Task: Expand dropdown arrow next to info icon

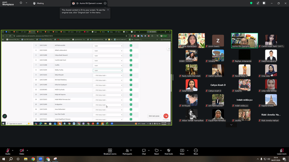Action: coord(26,3)
